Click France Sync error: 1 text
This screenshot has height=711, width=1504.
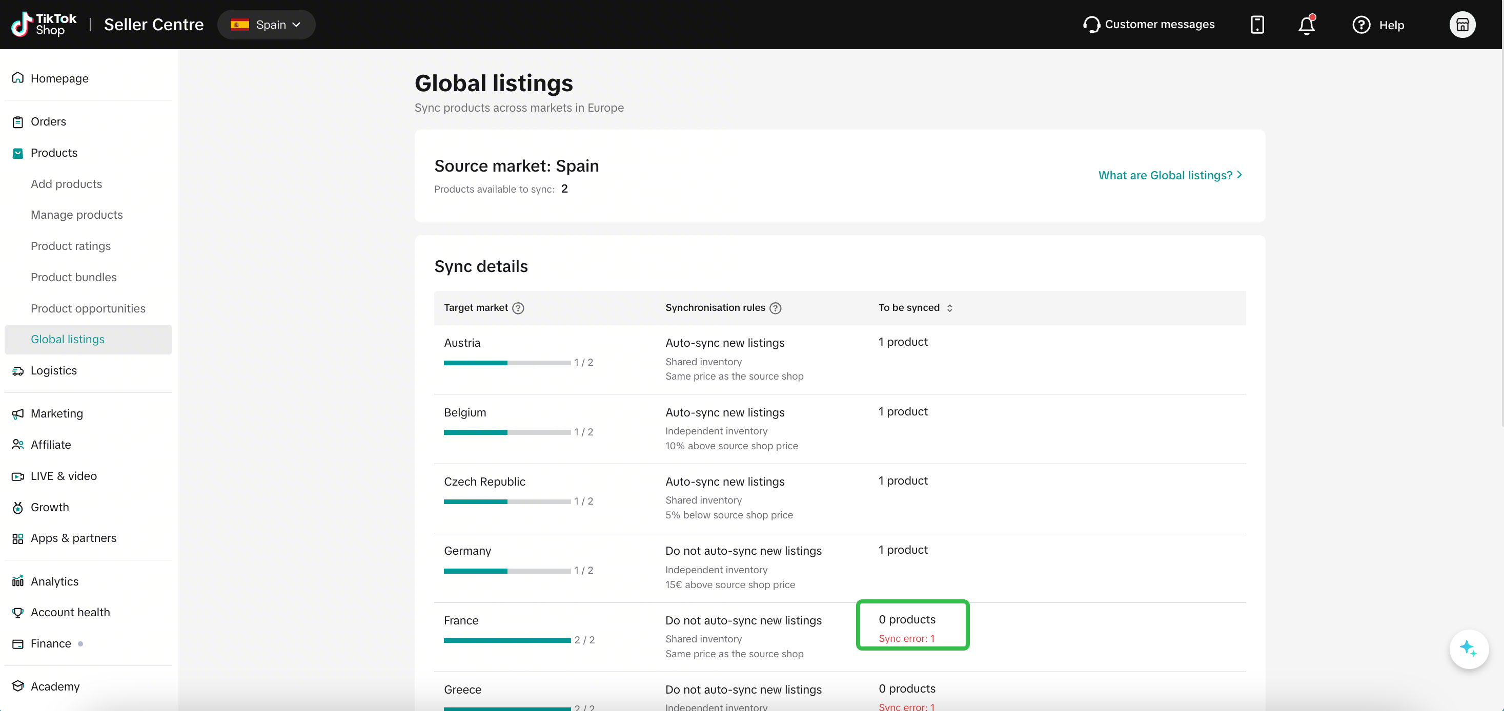[906, 639]
